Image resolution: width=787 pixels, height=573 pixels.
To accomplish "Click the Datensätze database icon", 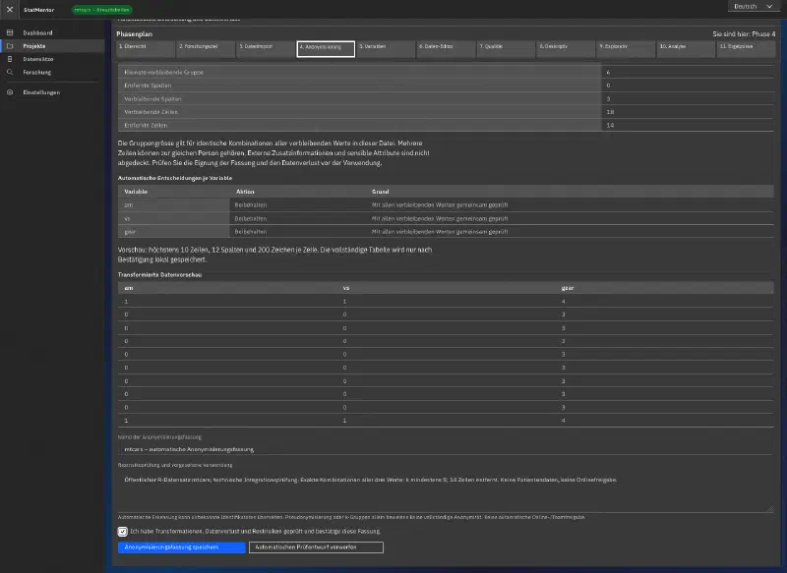I will (x=10, y=59).
